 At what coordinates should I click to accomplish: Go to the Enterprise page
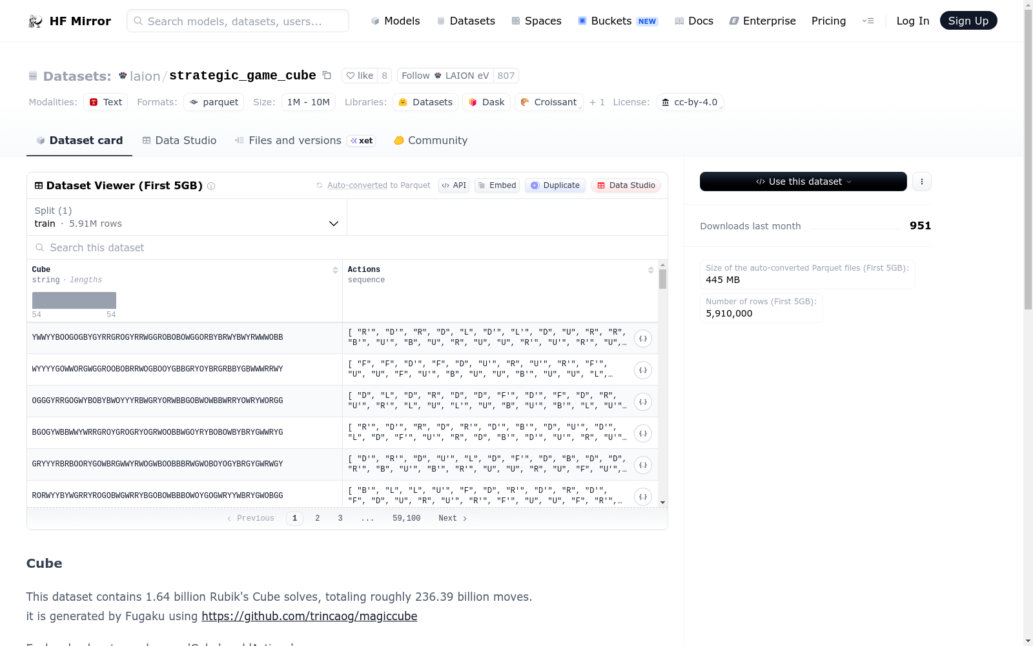click(x=762, y=21)
